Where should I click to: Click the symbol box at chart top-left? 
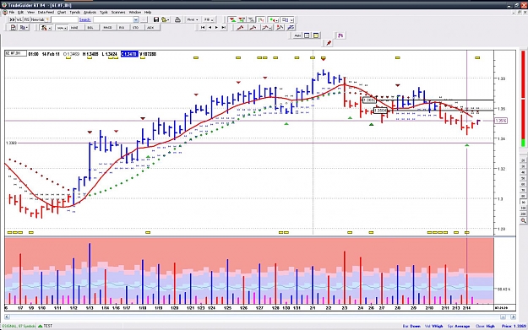15,53
